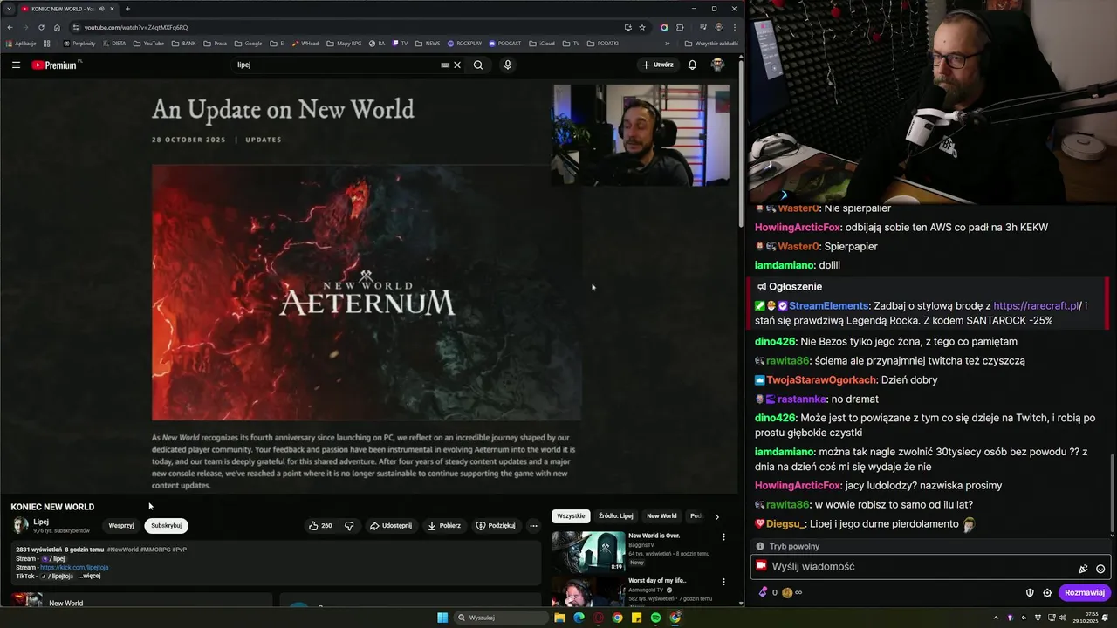This screenshot has height=628, width=1117.
Task: Dislike the video with thumbs down
Action: [349, 526]
